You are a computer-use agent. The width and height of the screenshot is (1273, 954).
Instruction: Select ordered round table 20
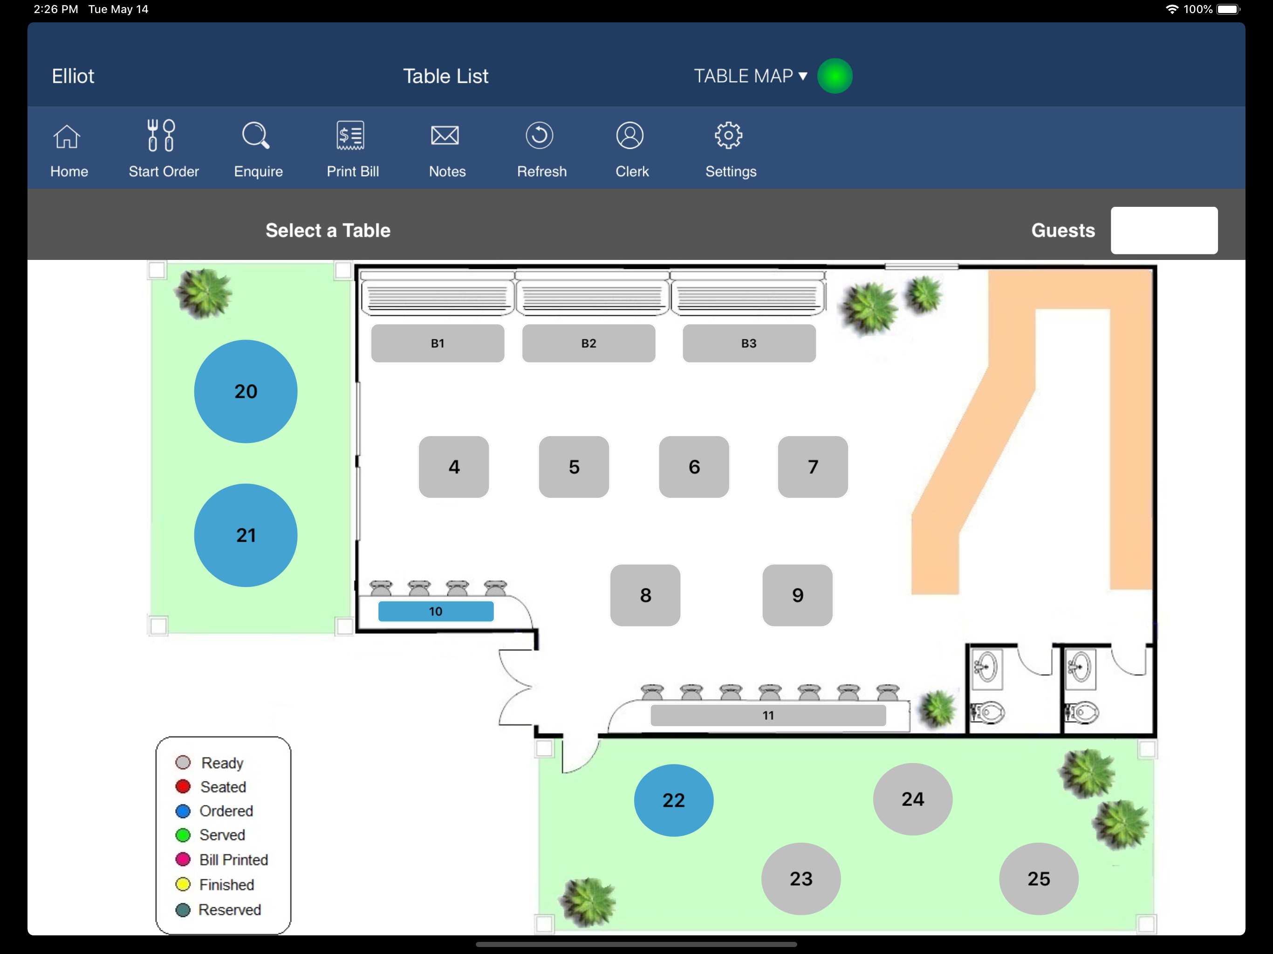click(246, 391)
